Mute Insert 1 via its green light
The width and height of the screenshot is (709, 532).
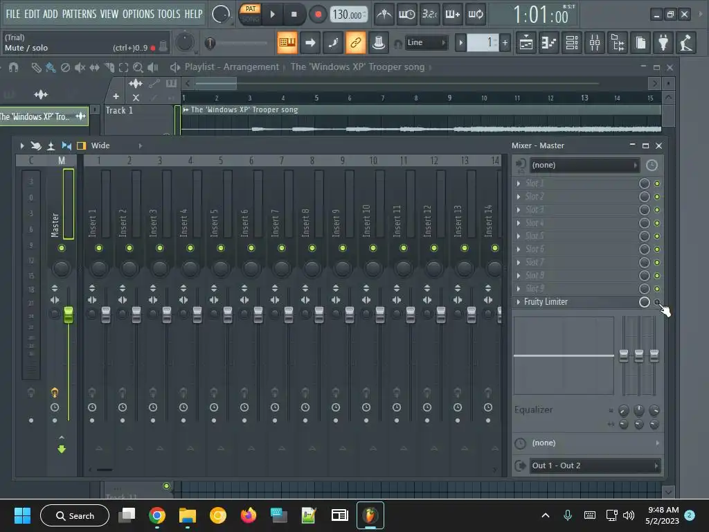[x=98, y=248]
